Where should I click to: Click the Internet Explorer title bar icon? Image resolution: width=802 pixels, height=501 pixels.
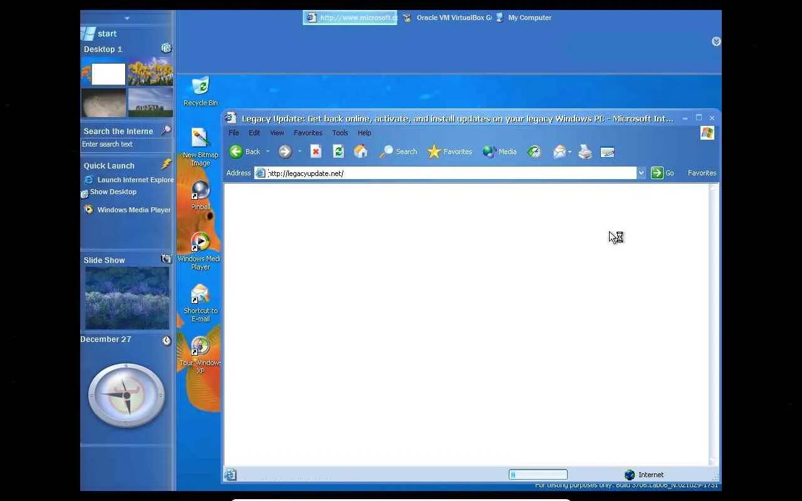point(231,118)
